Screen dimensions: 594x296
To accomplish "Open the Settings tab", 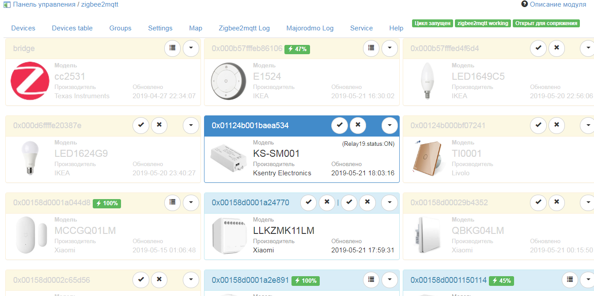I will (160, 28).
